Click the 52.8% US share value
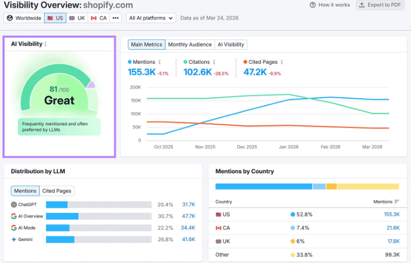Viewport: 411px width, 263px height. click(x=304, y=214)
